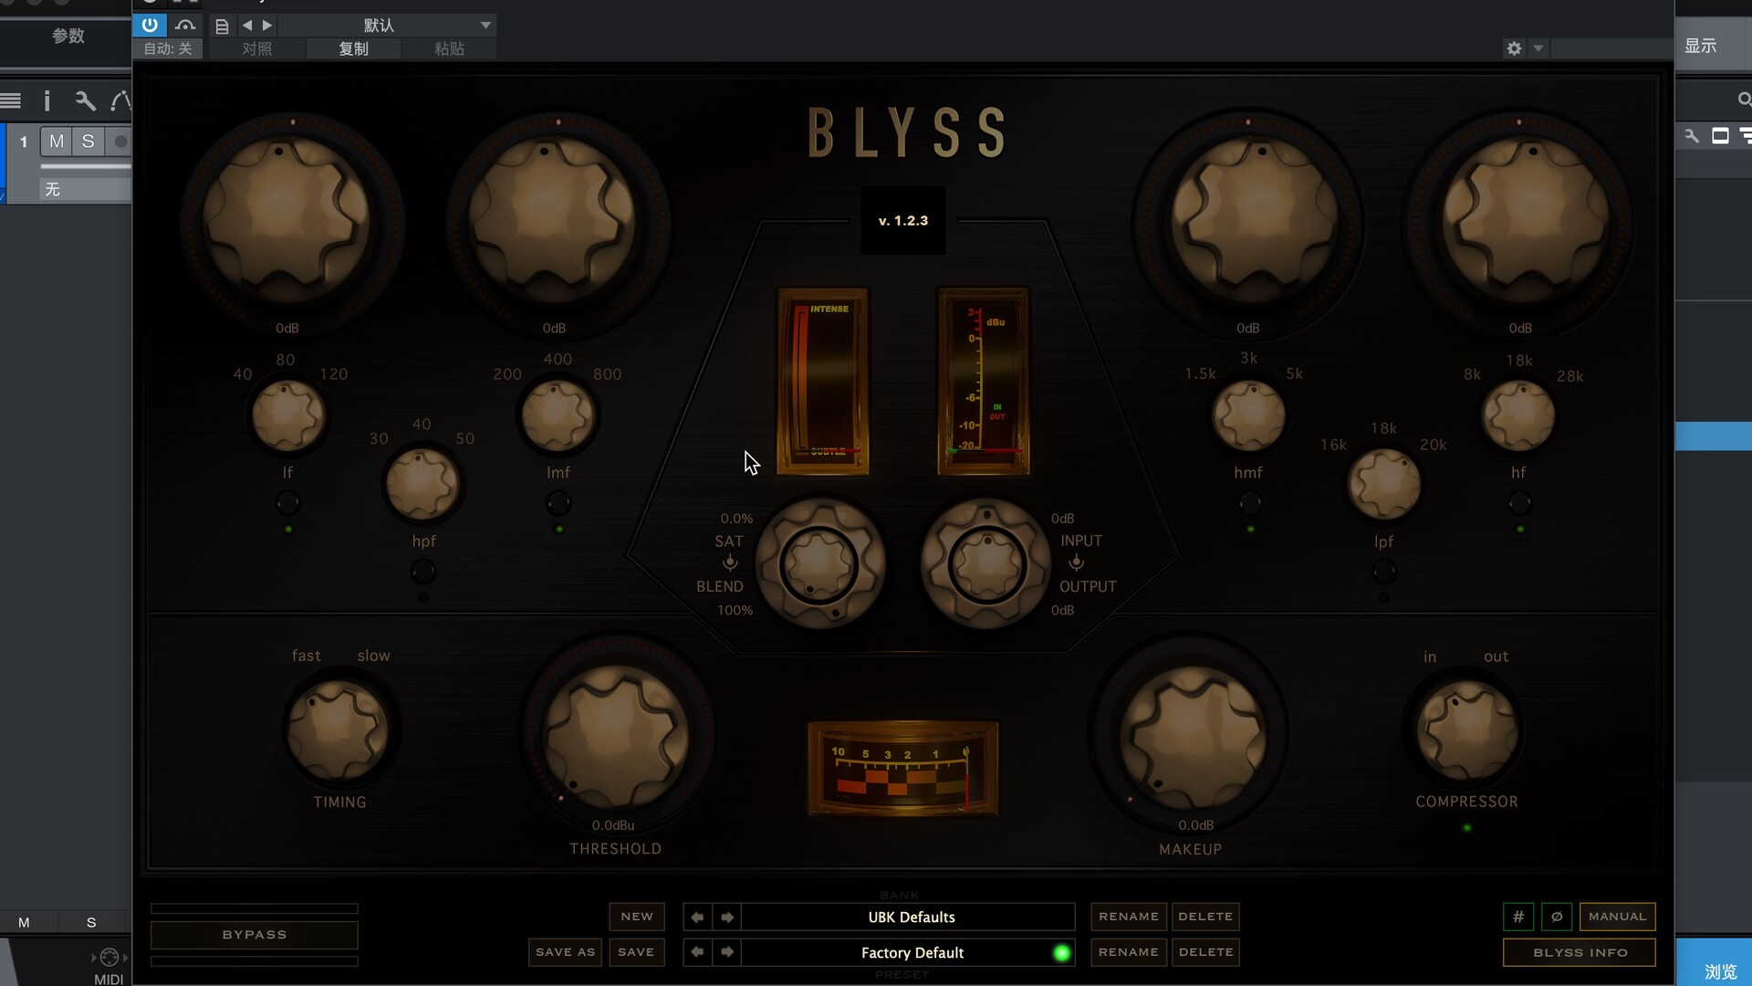Toggle the plugin power button
Image resolution: width=1752 pixels, height=986 pixels.
coord(150,25)
